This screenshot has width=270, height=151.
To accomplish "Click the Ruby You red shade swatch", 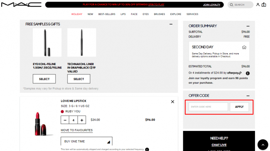I will 62,112.
